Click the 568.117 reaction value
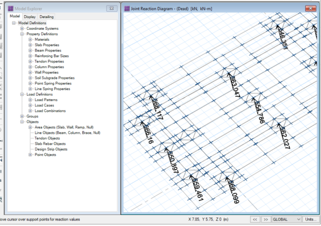The width and height of the screenshot is (321, 226). click(158, 109)
